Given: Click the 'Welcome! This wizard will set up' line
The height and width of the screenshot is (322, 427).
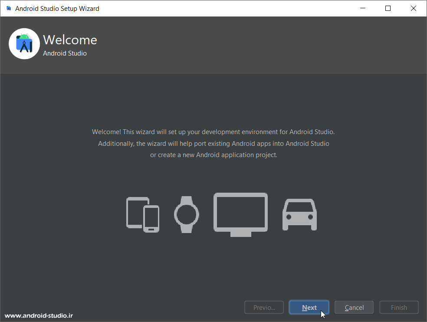Looking at the screenshot, I should point(213,132).
